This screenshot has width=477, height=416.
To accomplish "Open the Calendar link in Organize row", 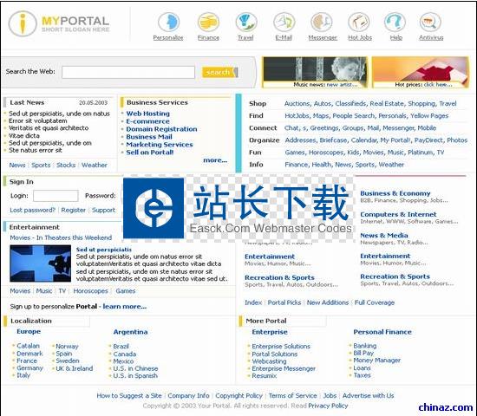I will [x=364, y=140].
